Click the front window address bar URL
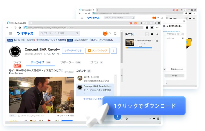Viewport: 205px width, 131px height. click(x=84, y=27)
